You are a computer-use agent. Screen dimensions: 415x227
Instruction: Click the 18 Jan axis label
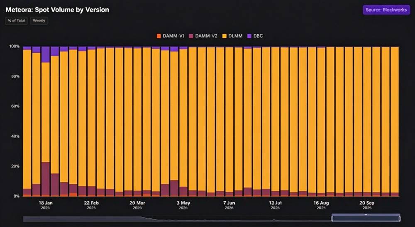(x=46, y=205)
